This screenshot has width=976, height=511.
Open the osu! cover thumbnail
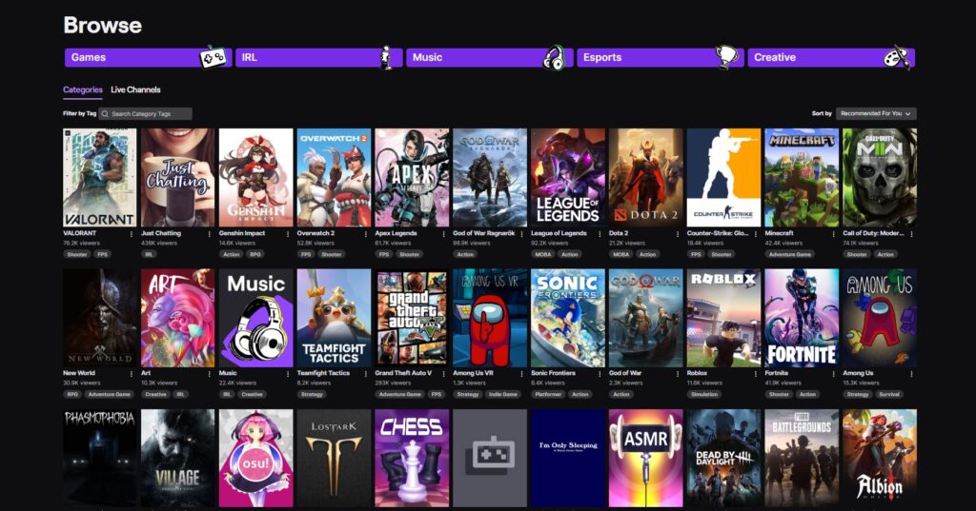tap(255, 458)
